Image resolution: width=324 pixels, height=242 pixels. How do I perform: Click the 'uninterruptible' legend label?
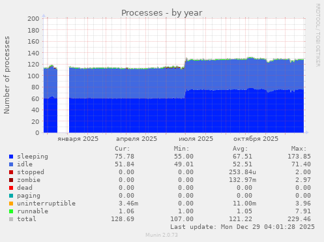(46, 204)
